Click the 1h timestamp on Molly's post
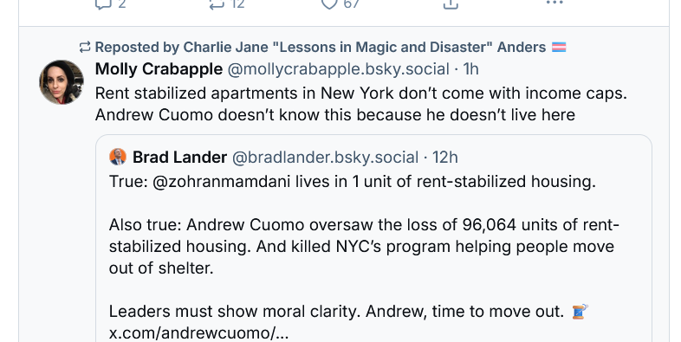681x342 pixels. click(x=470, y=69)
